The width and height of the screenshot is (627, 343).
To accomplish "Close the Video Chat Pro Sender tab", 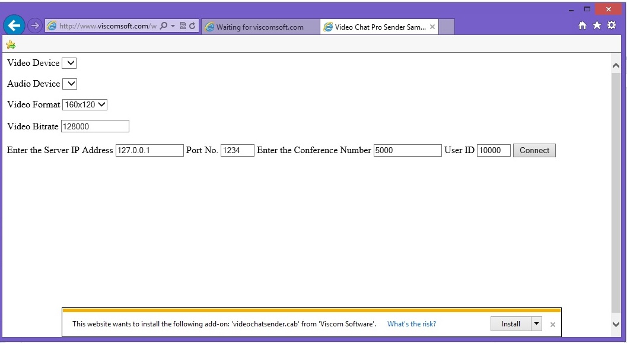I will (432, 27).
